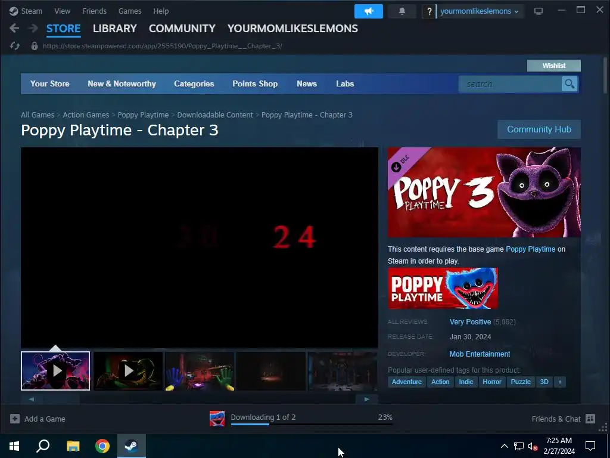Switch to the LIBRARY tab
Viewport: 610px width, 458px height.
coord(115,29)
